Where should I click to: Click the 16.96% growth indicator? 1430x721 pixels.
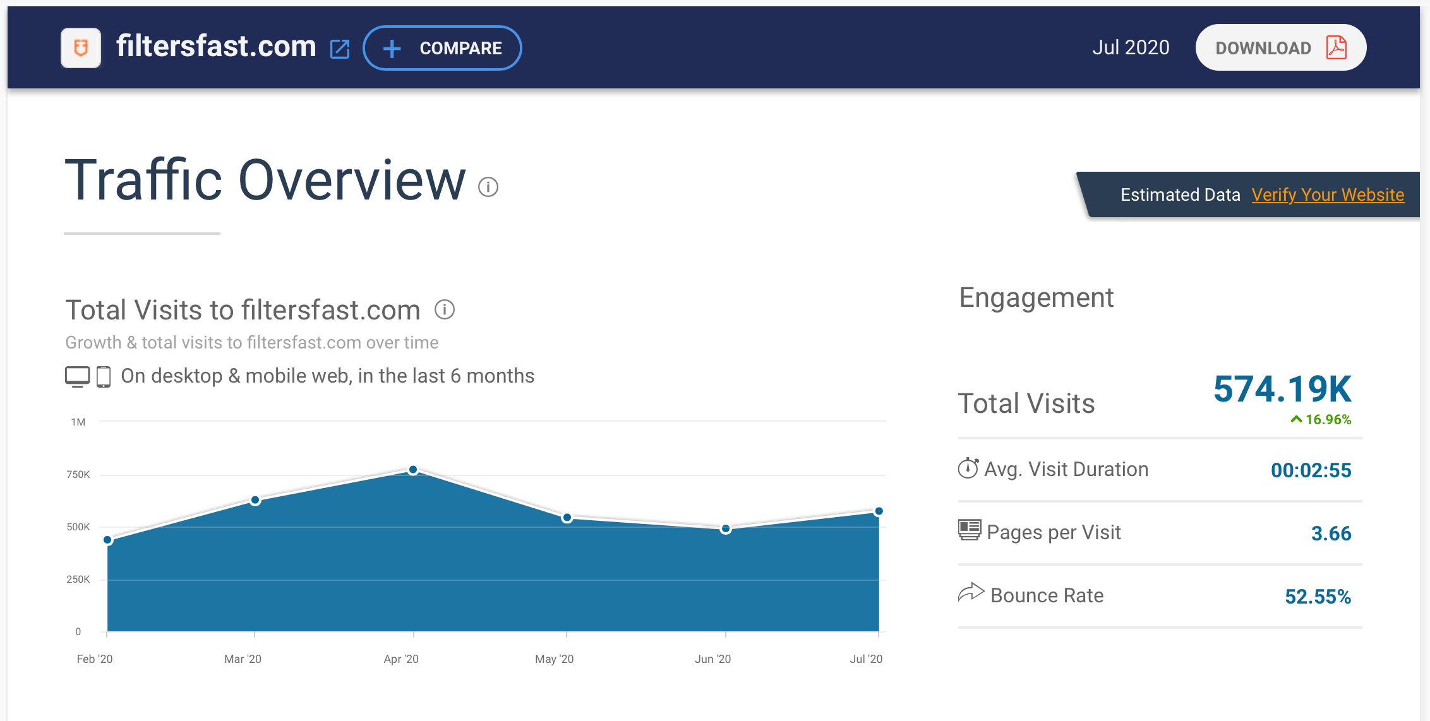[1321, 419]
